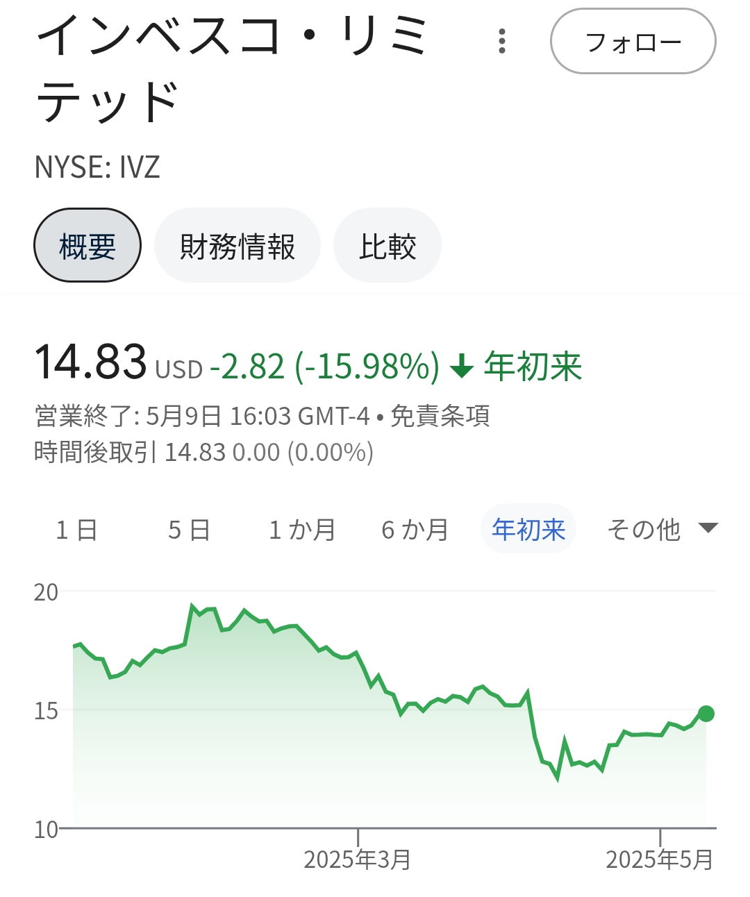Click the 14.83 USD price value

pos(119,362)
